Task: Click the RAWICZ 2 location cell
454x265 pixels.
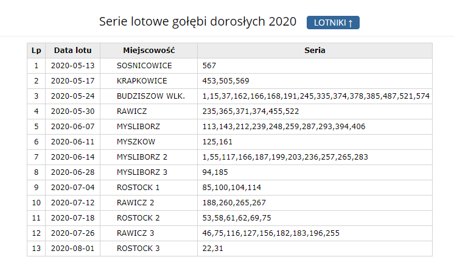Action: tap(136, 203)
